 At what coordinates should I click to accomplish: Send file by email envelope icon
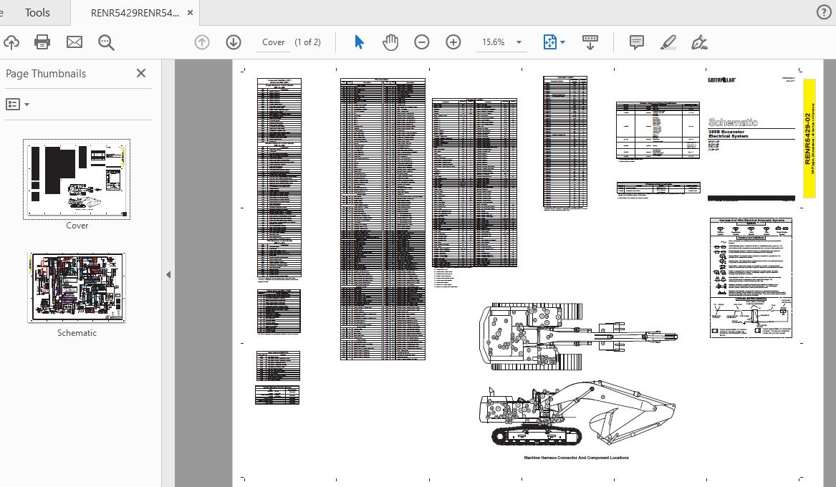74,42
